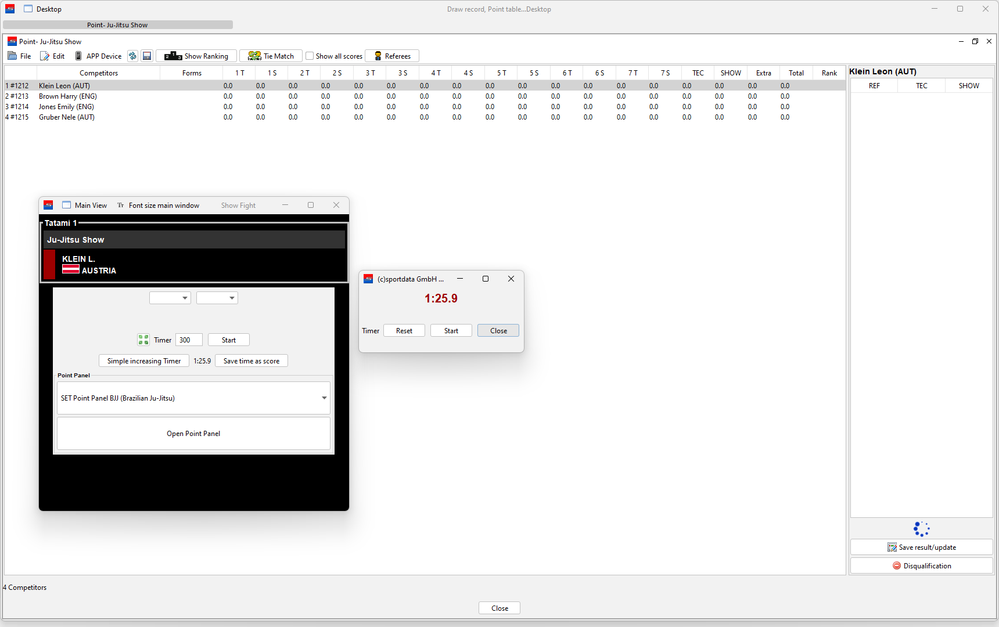The height and width of the screenshot is (627, 999).
Task: Click the TEC header in the right panel
Action: pyautogui.click(x=922, y=85)
